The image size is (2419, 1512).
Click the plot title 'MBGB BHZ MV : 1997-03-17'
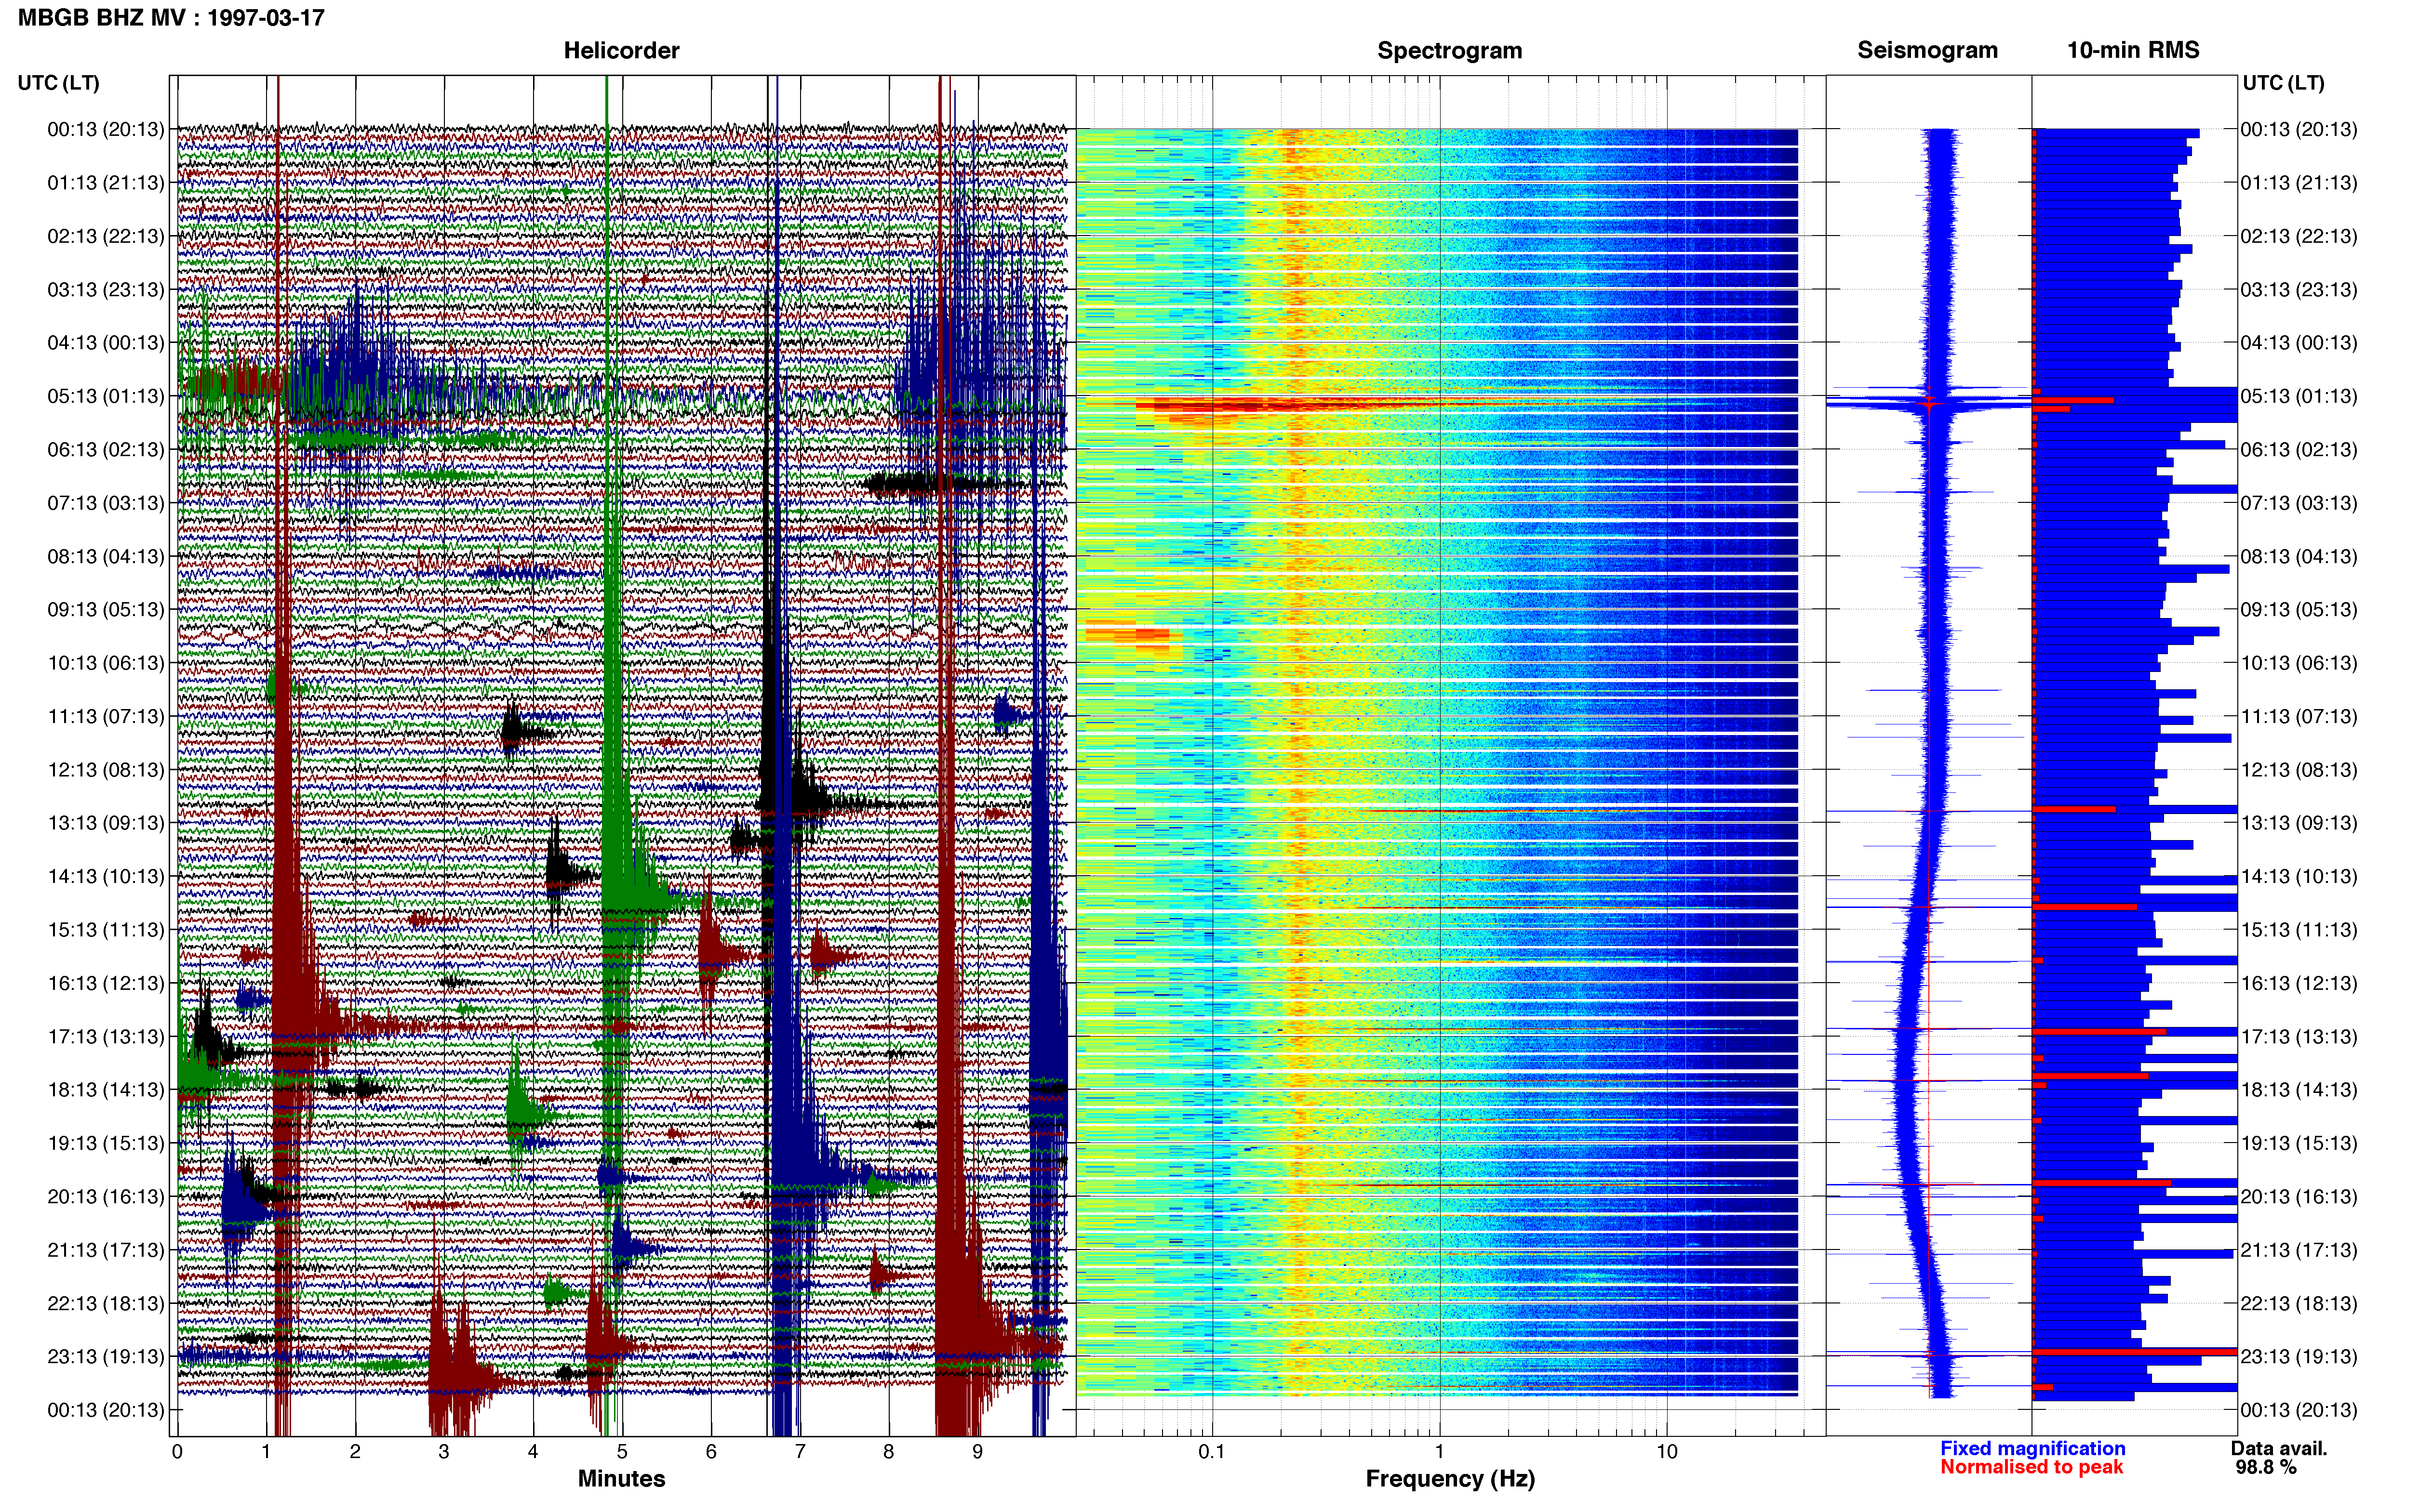171,17
